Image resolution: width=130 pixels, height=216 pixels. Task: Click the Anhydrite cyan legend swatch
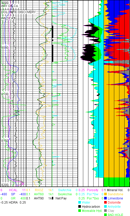pyautogui.click(x=105, y=207)
